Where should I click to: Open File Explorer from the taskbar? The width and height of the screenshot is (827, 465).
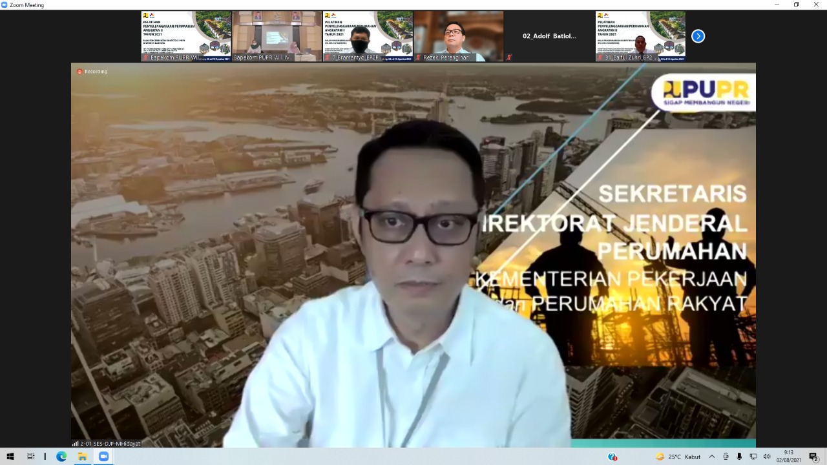pos(82,457)
